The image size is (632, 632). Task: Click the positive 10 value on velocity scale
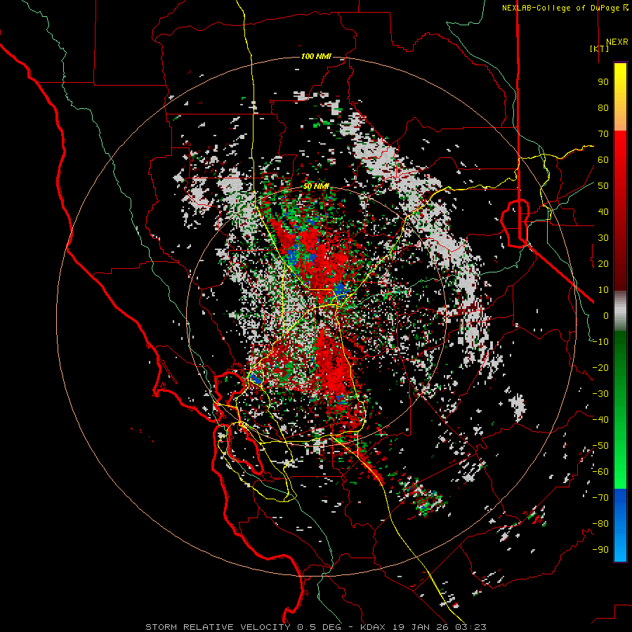pyautogui.click(x=603, y=290)
